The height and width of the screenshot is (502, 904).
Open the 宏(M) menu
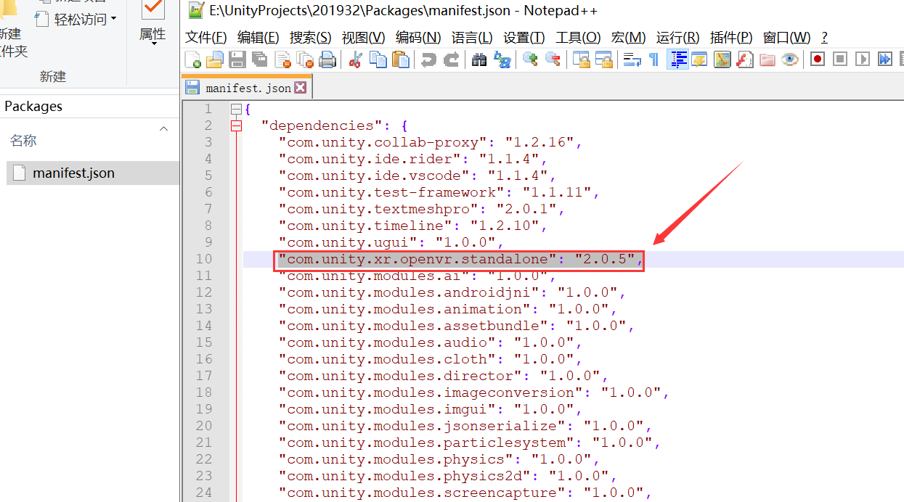click(x=628, y=37)
